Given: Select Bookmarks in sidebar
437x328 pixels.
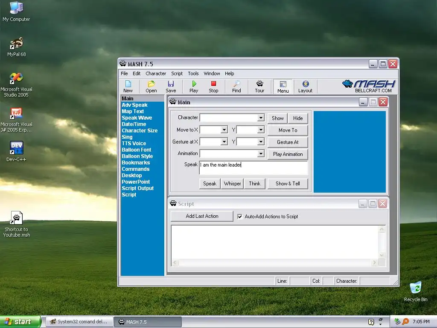Looking at the screenshot, I should [136, 163].
